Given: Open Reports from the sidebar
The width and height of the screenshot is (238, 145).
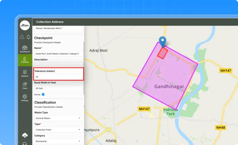Looking at the screenshot, I should (x=25, y=73).
